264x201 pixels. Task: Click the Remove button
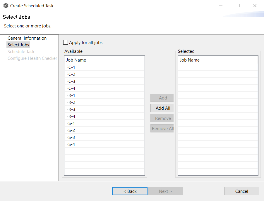(162, 118)
